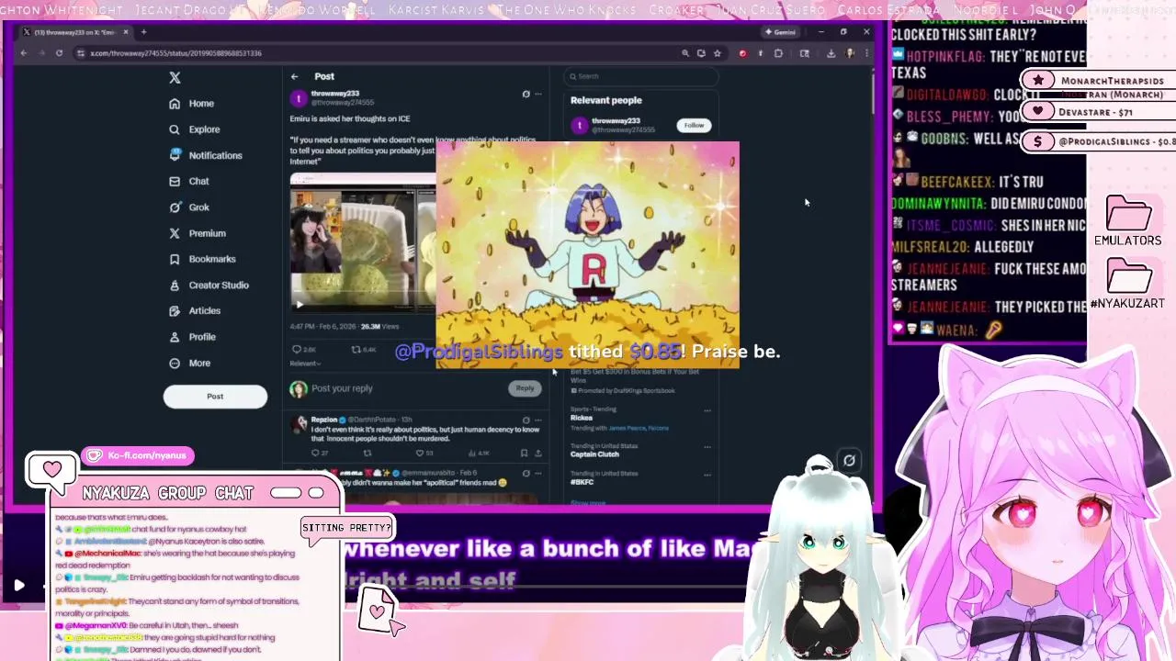This screenshot has height=661, width=1176.
Task: Open Notifications in the X sidebar
Action: (205, 155)
